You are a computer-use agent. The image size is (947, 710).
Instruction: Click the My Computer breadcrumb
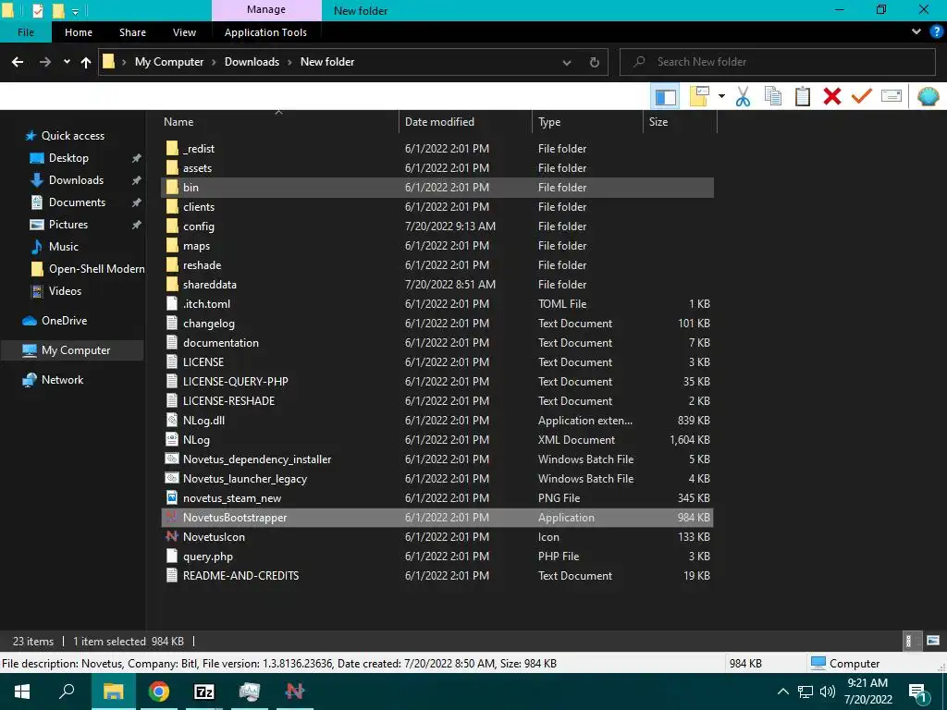pos(169,62)
